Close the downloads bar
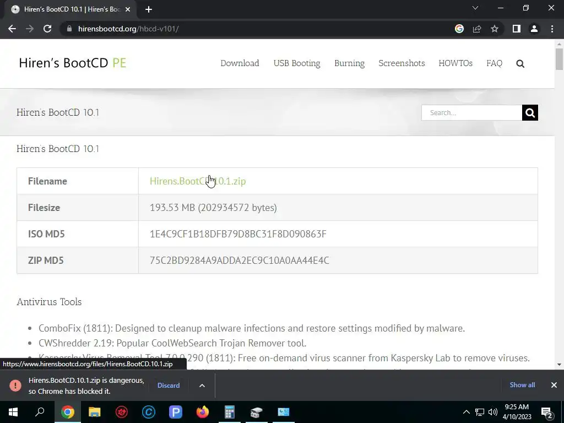The image size is (564, 423). coord(554,385)
